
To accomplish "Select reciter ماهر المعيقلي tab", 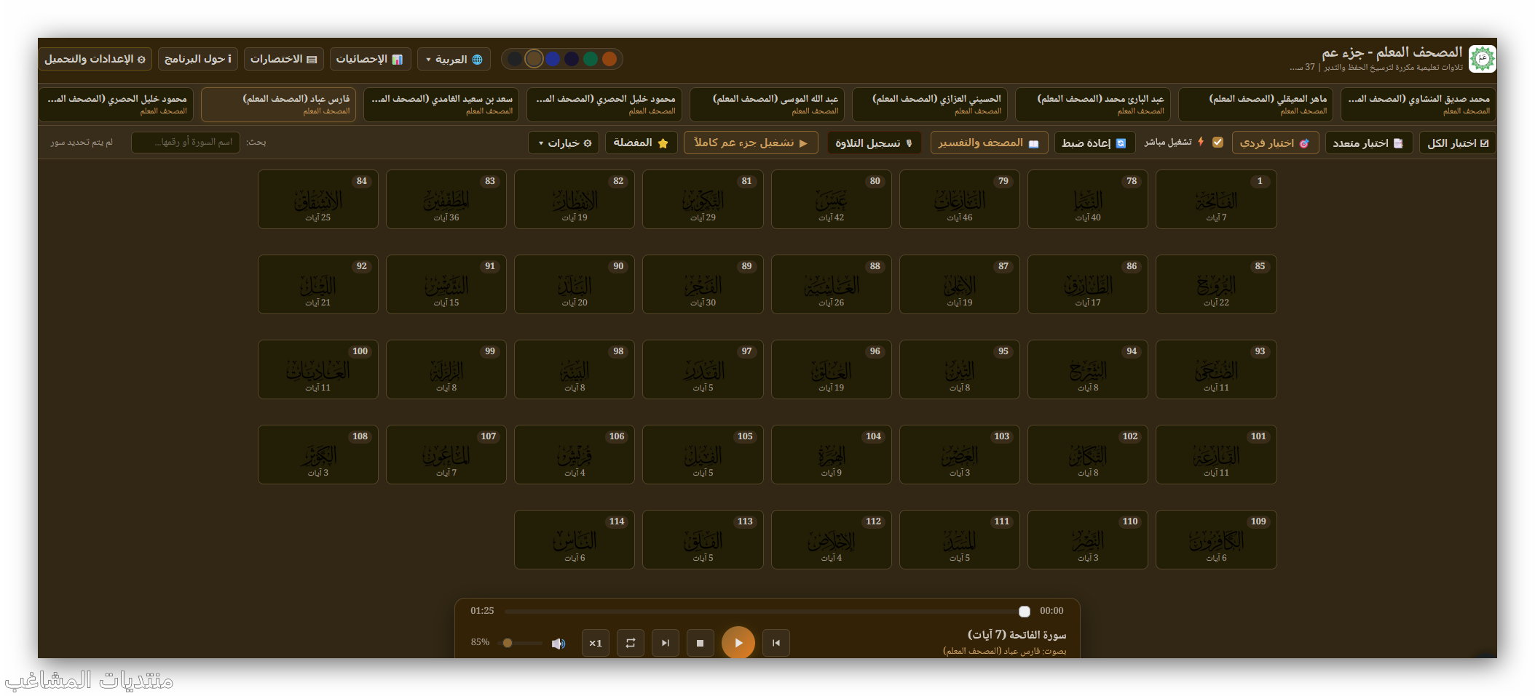I will (x=1255, y=104).
